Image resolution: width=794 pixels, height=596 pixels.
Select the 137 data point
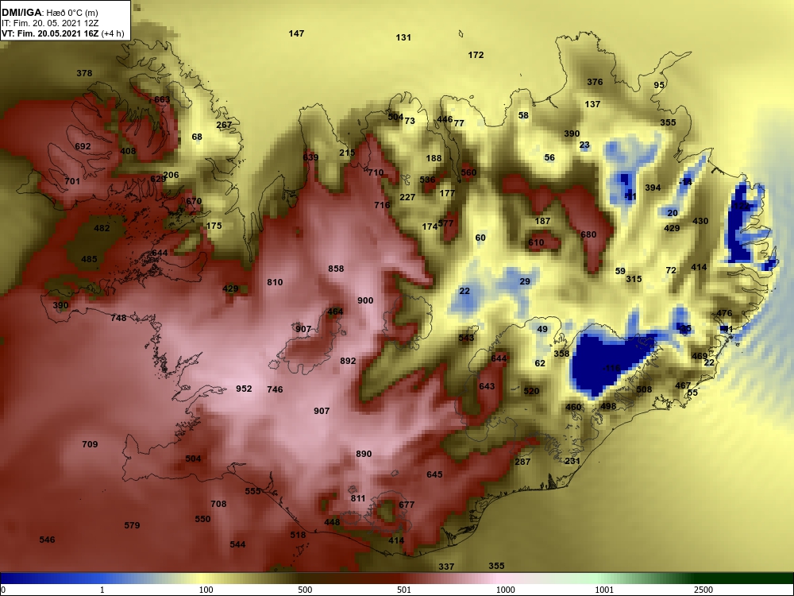[592, 104]
